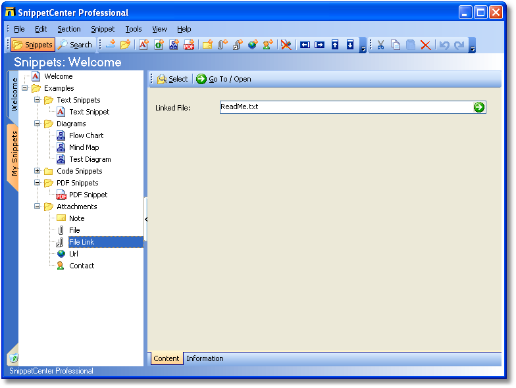Add a new file attachment
The height and width of the screenshot is (388, 516).
click(x=222, y=45)
